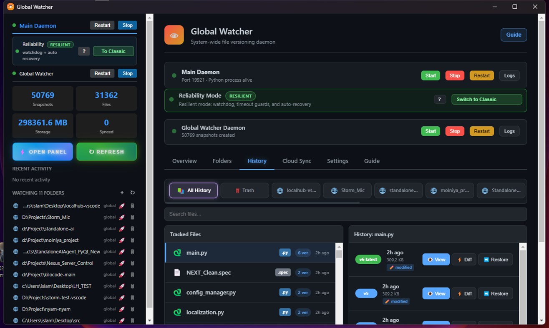
Task: Click rocket icon for d:\Project\standalone-ai
Action: tap(122, 229)
